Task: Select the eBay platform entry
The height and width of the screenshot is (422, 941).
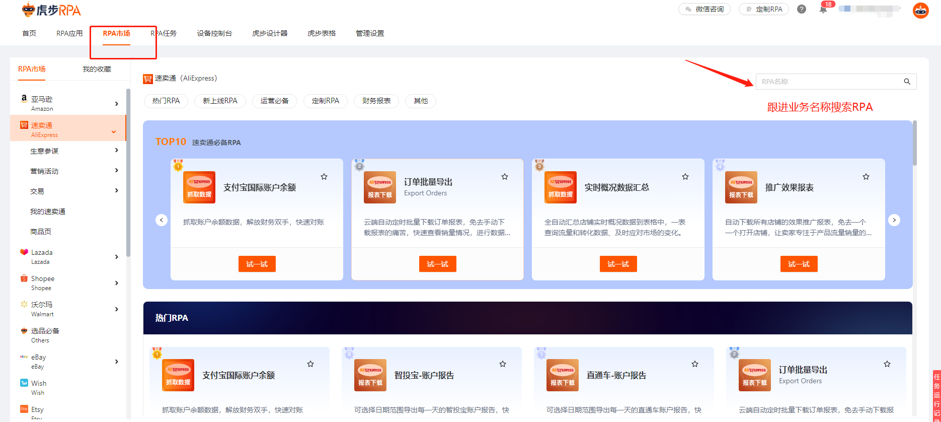Action: pyautogui.click(x=68, y=361)
